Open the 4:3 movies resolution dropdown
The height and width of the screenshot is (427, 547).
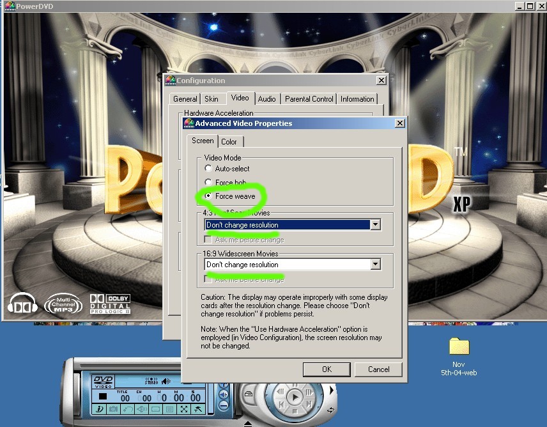[x=375, y=225]
